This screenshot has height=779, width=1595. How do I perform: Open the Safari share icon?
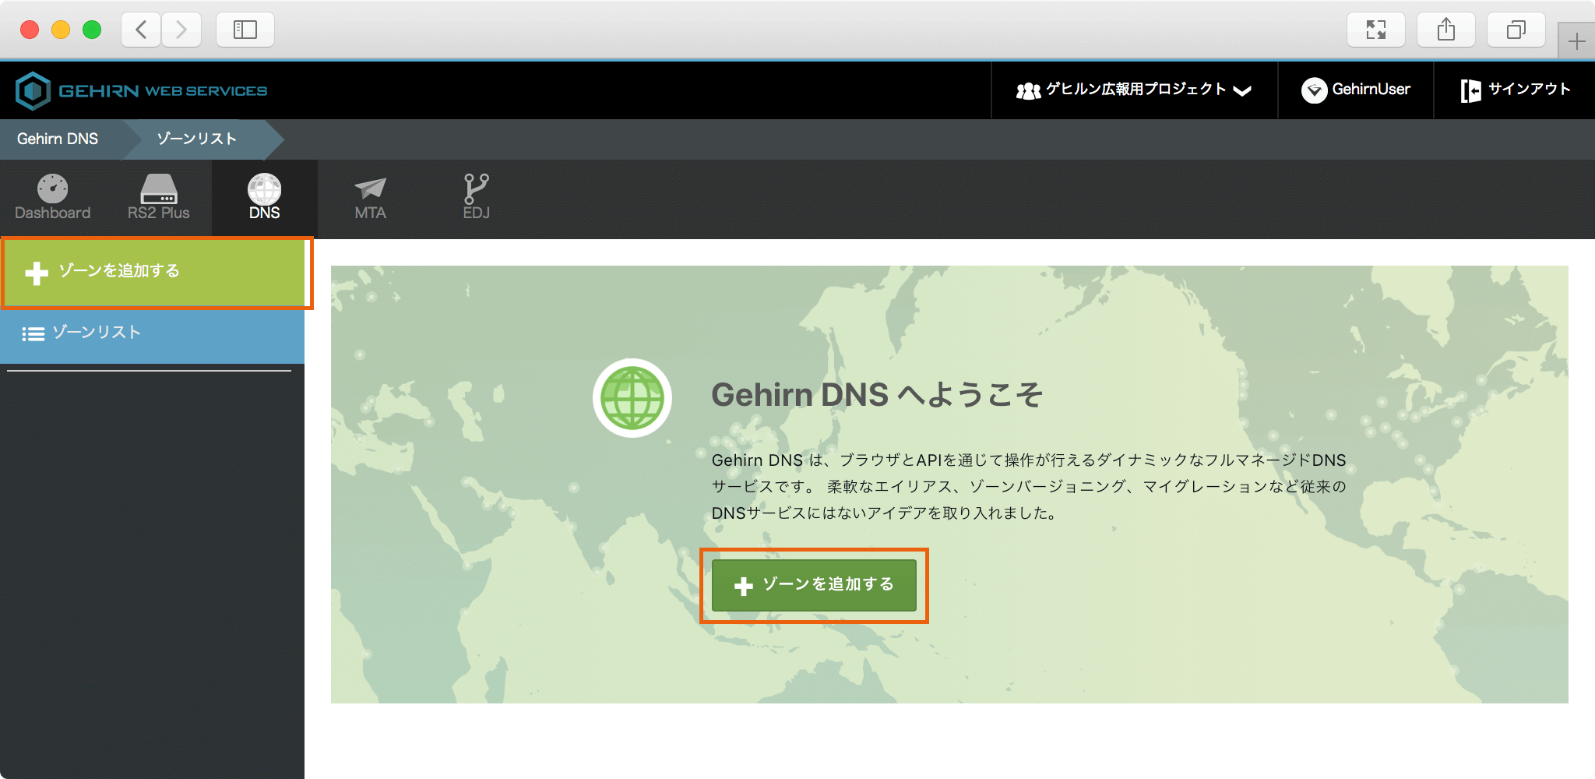pyautogui.click(x=1445, y=30)
